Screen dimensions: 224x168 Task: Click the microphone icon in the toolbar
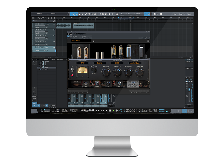[x=113, y=14]
